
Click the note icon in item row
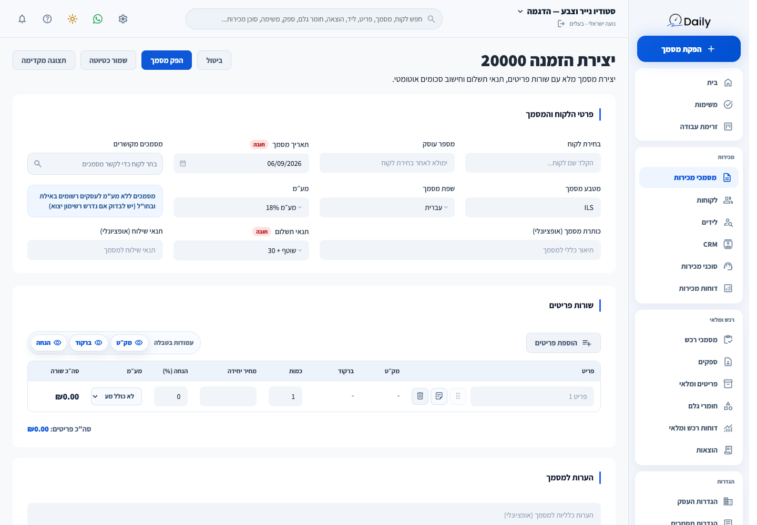click(439, 396)
